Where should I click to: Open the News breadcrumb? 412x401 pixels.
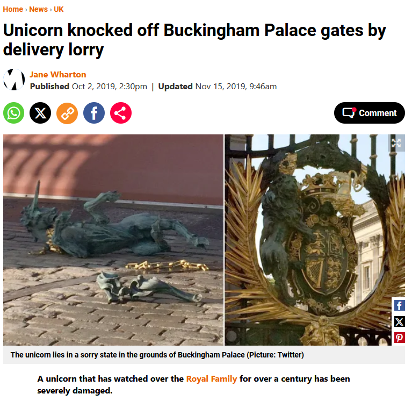(38, 10)
